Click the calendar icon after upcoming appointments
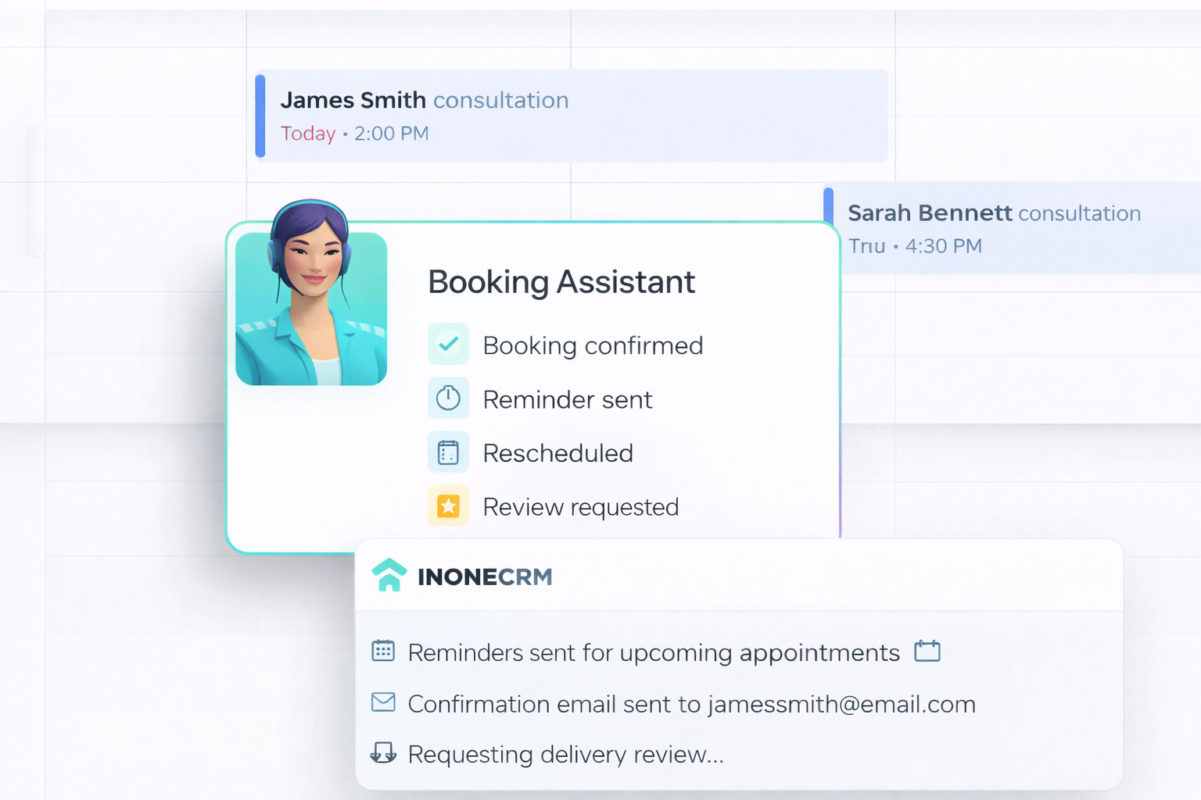 pos(927,651)
